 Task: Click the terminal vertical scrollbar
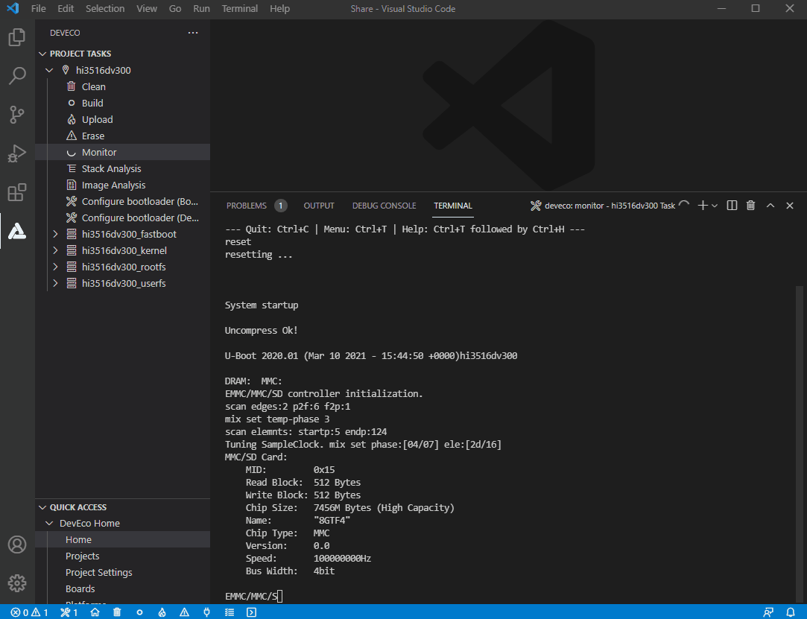800,442
